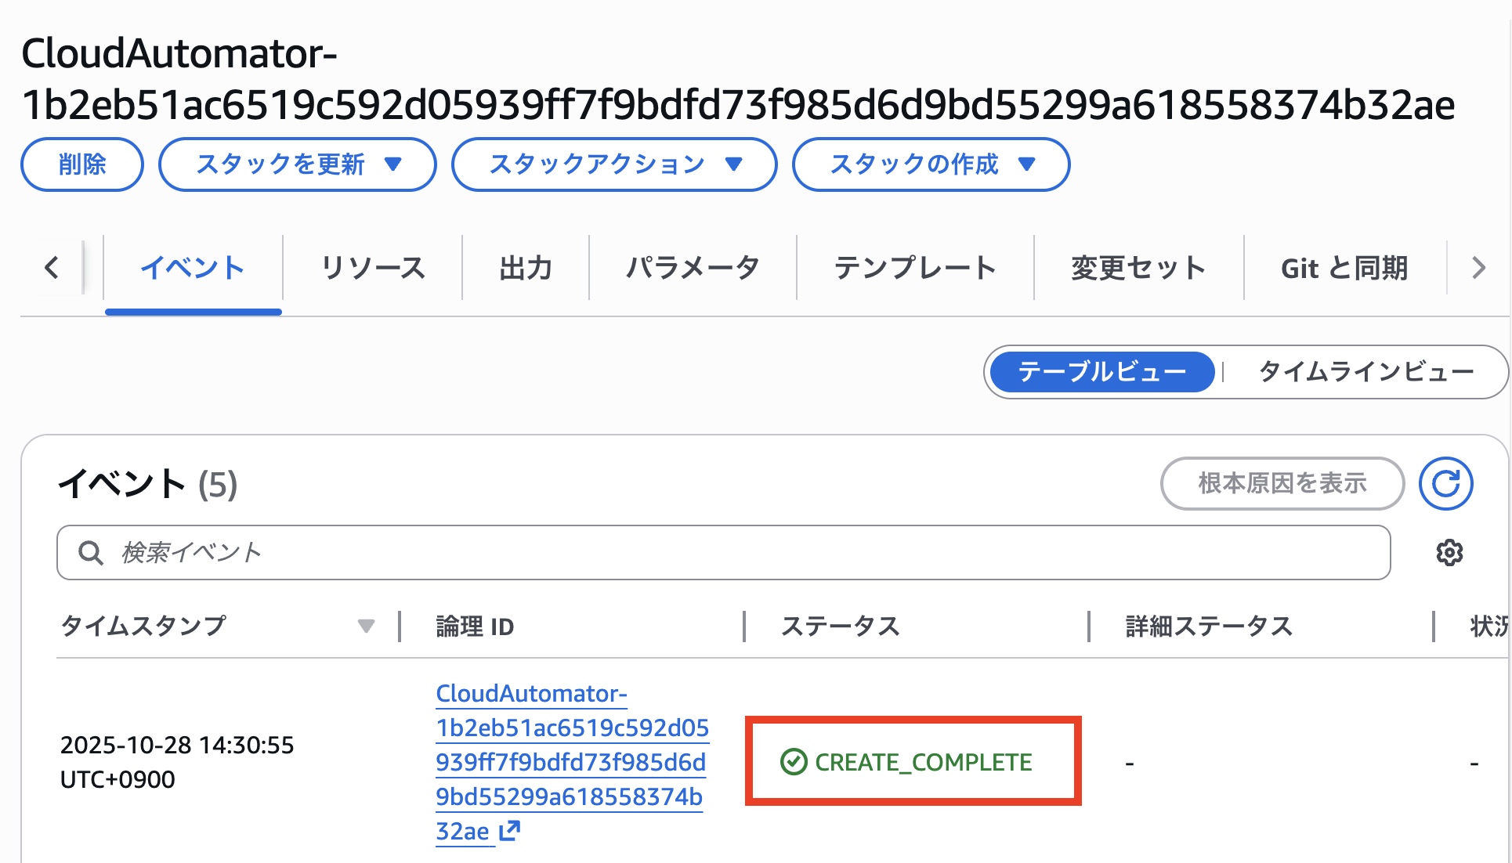Expand スタックの作成 dropdown
Screen dimensions: 1512x863
(931, 164)
